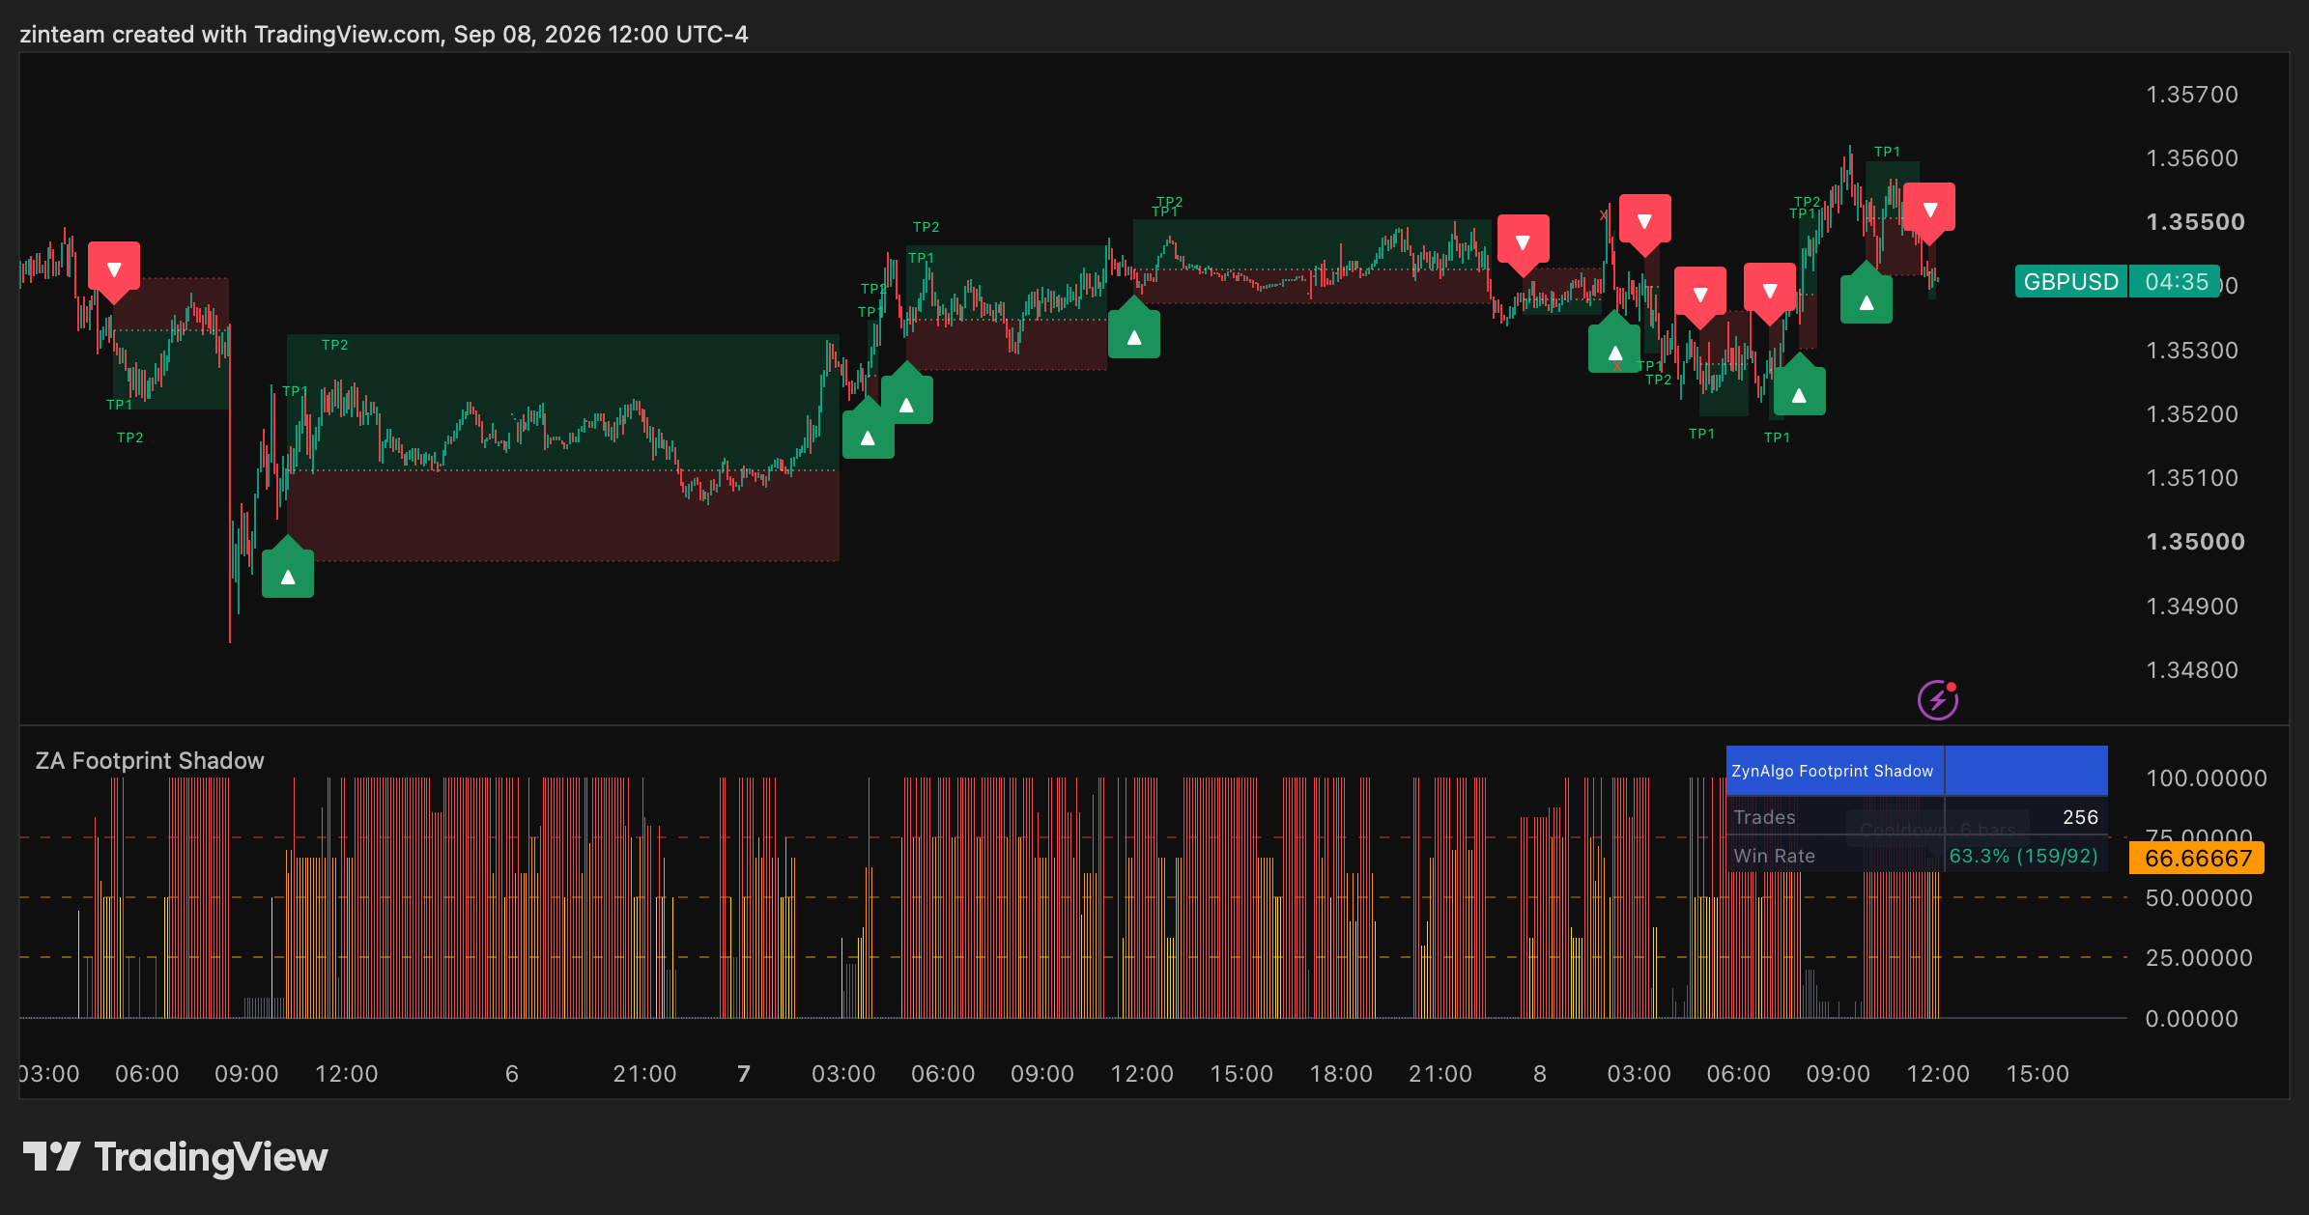Click the day 6 label on time axis

[x=512, y=1074]
